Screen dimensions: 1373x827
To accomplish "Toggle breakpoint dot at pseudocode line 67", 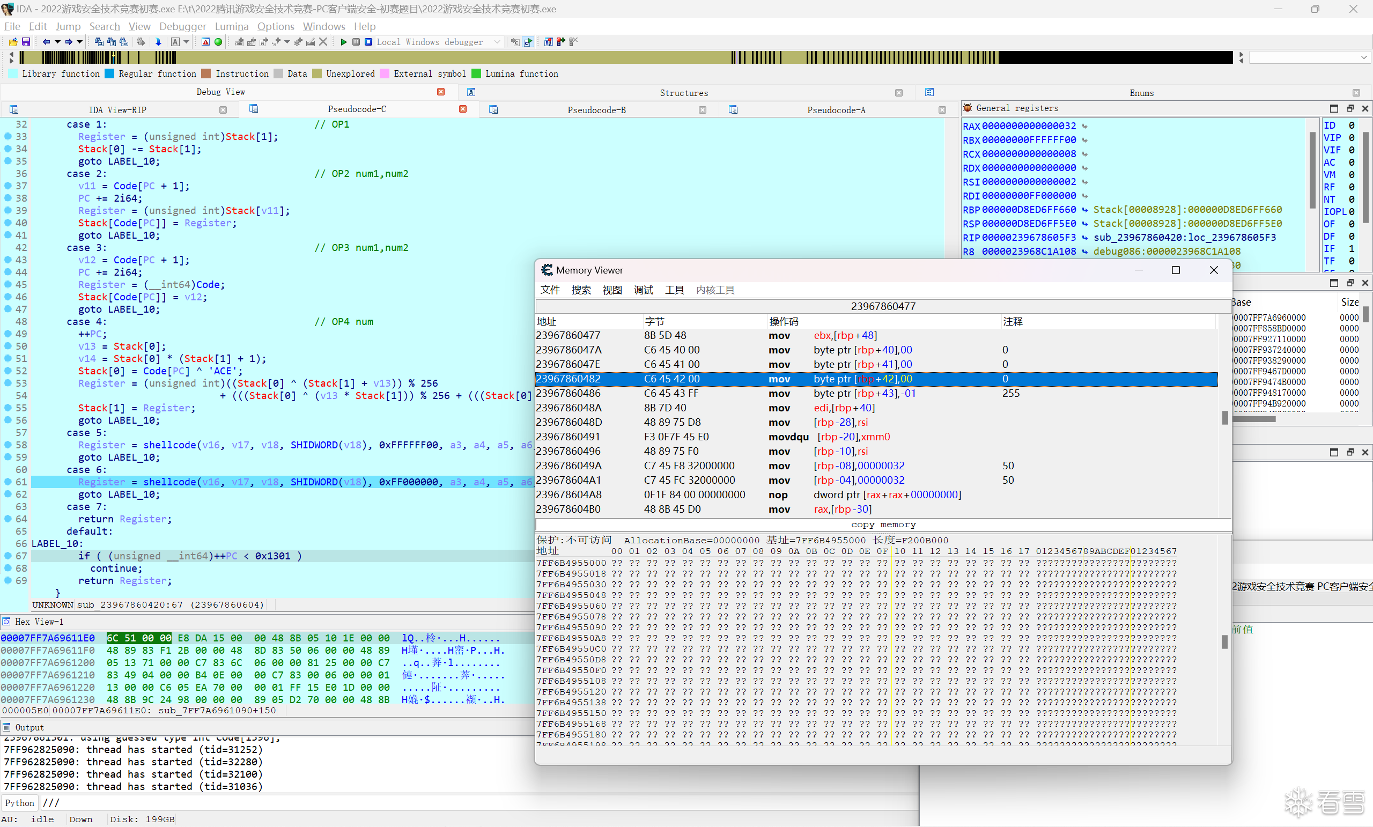I will (8, 556).
